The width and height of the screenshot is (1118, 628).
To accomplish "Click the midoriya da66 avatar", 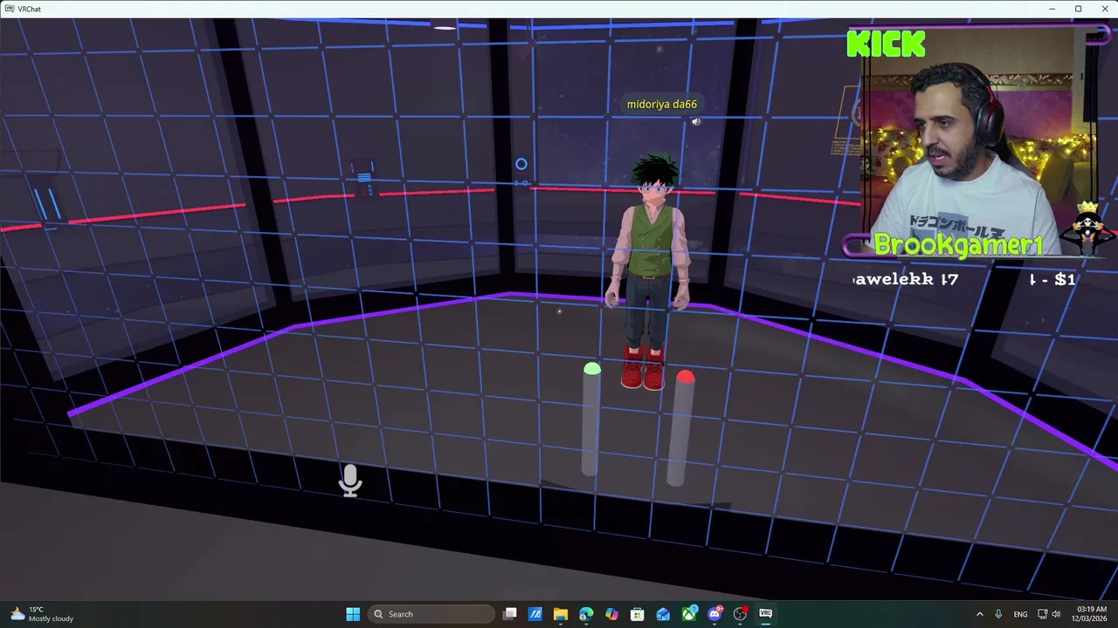I will click(x=651, y=272).
